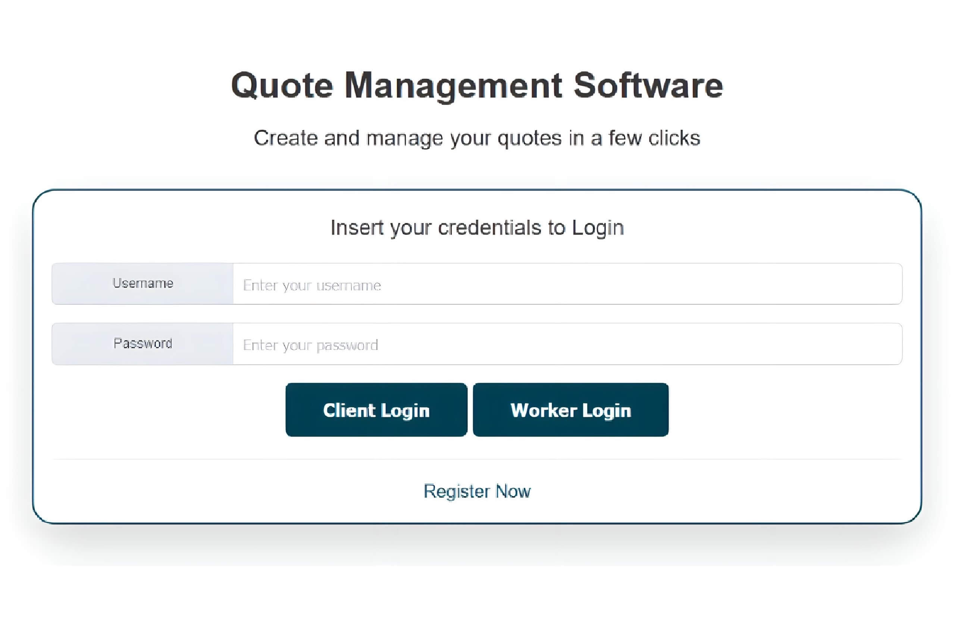Click the 'Enter your username' placeholder text
This screenshot has height=637, width=955.
point(312,285)
